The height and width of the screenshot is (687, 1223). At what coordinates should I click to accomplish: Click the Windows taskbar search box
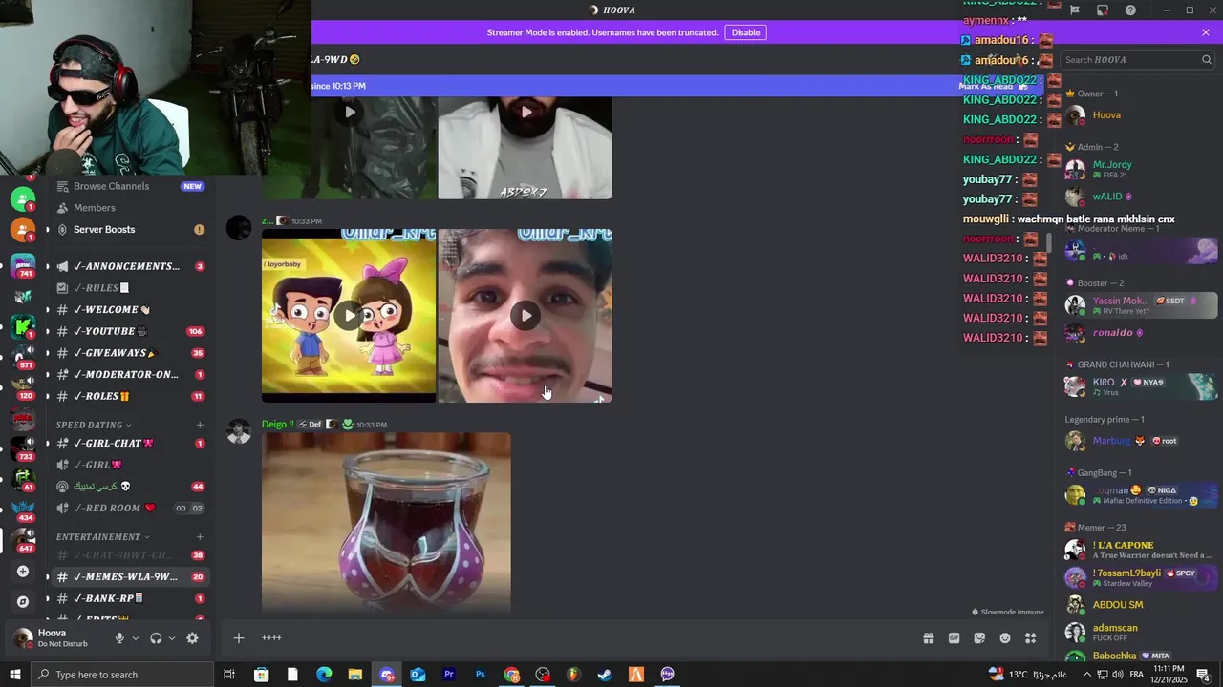pyautogui.click(x=121, y=675)
